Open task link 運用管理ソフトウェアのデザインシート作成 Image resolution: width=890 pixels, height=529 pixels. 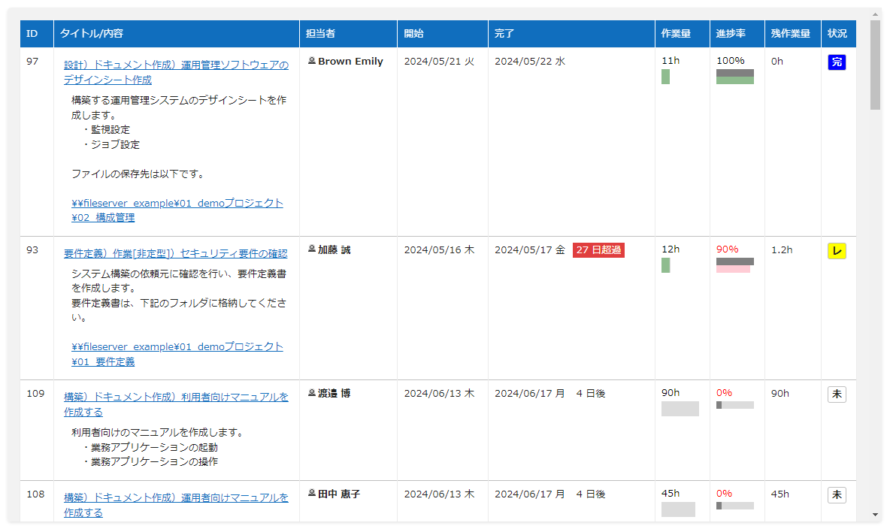click(176, 72)
